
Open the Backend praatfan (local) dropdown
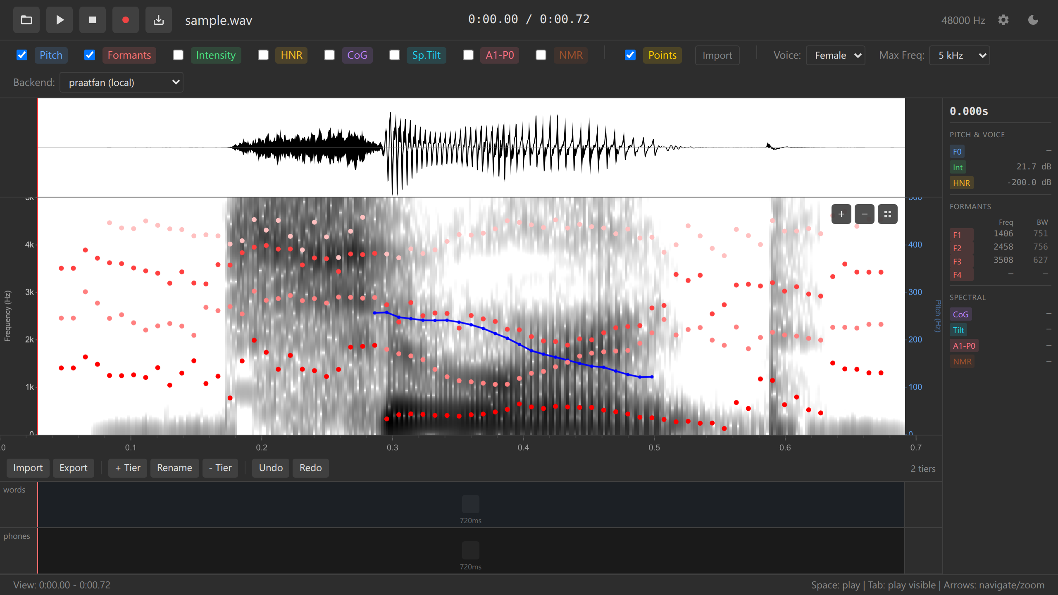click(122, 83)
